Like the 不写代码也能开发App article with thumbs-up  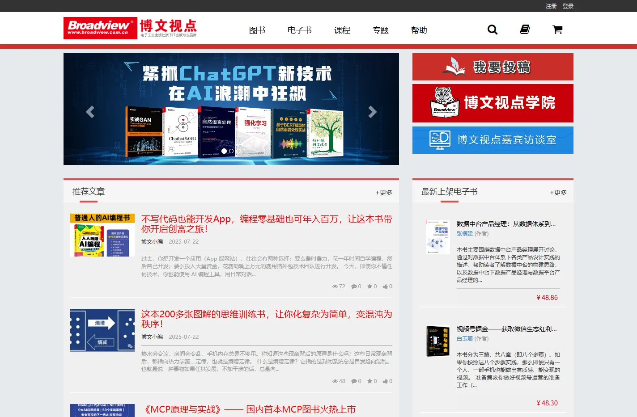coord(385,286)
